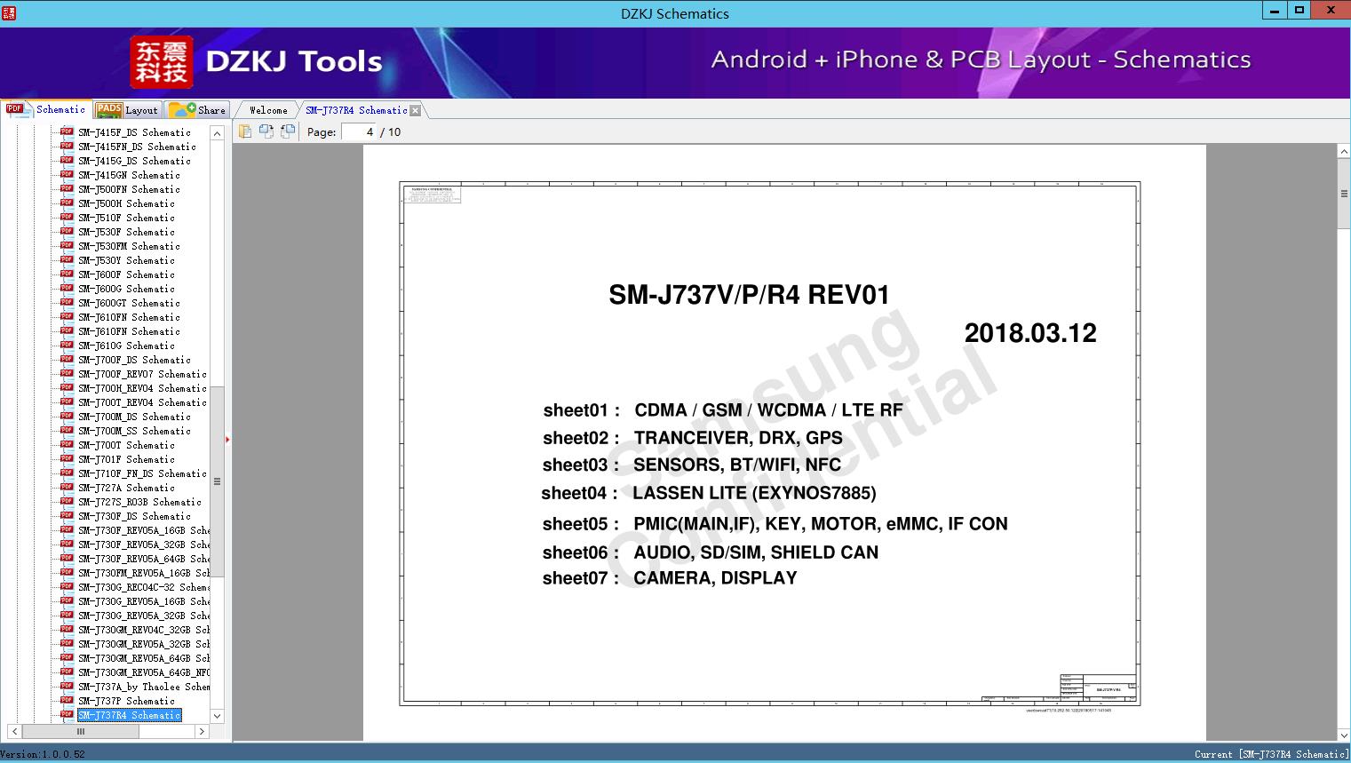Click PDF icon beside SM-J415F_DS Schematic
This screenshot has height=763, width=1351.
(x=67, y=131)
